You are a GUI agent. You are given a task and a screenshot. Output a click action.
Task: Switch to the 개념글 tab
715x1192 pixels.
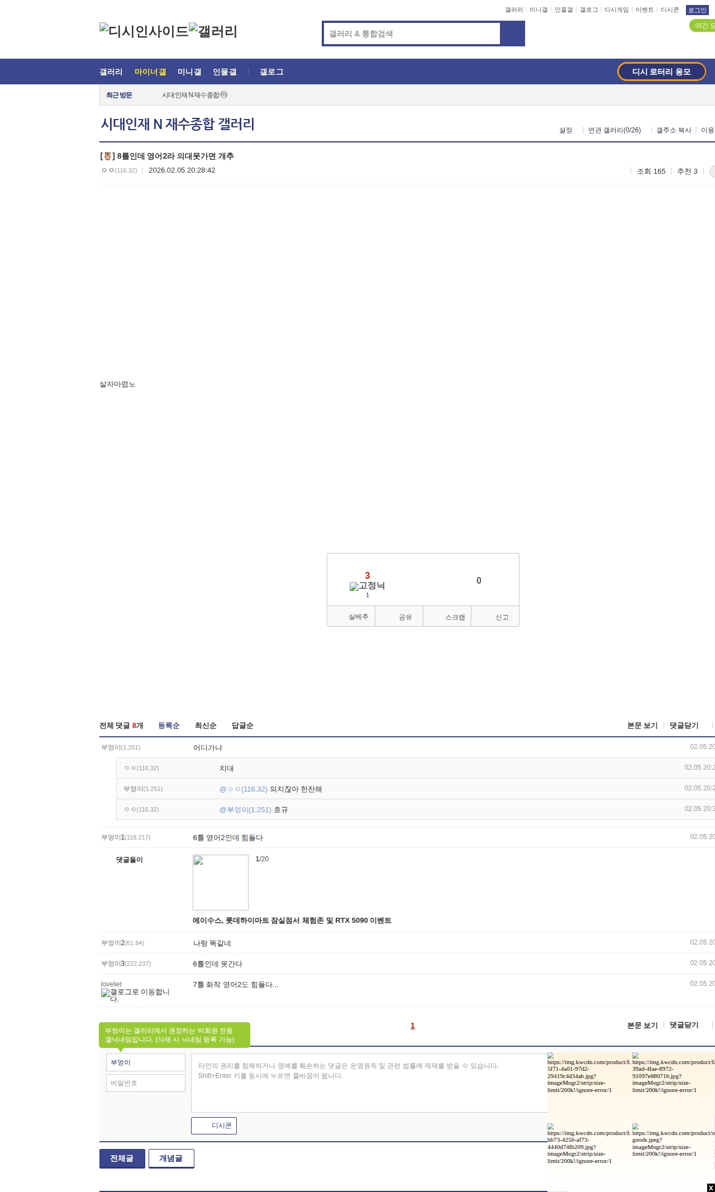click(x=171, y=1158)
